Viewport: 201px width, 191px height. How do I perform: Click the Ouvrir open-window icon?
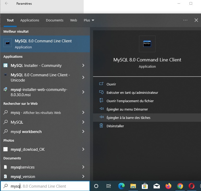tap(101, 84)
